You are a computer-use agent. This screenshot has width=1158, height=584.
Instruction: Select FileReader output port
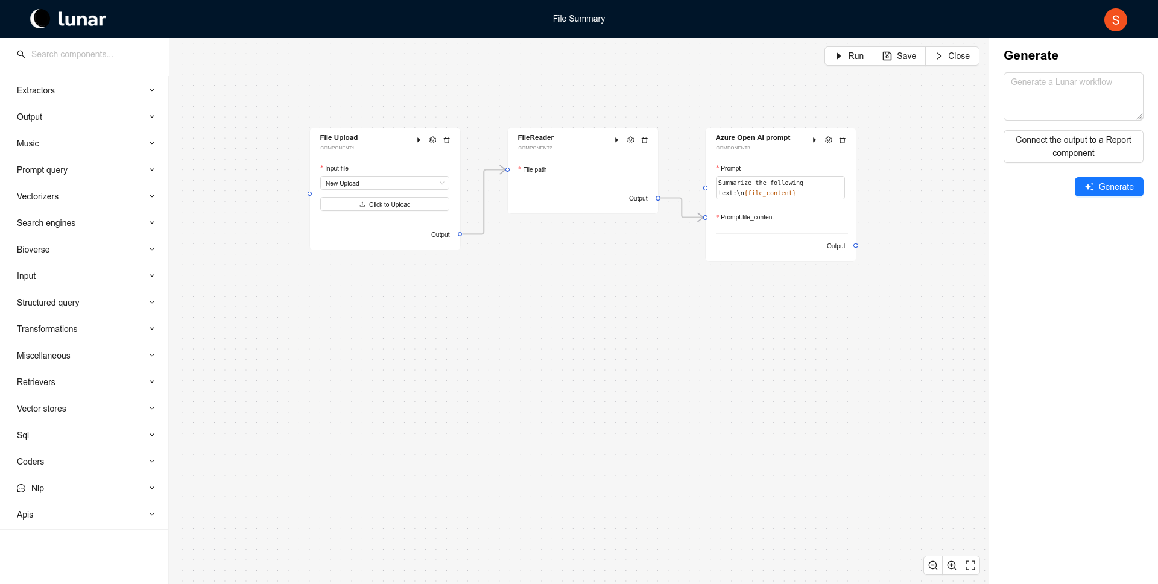657,198
